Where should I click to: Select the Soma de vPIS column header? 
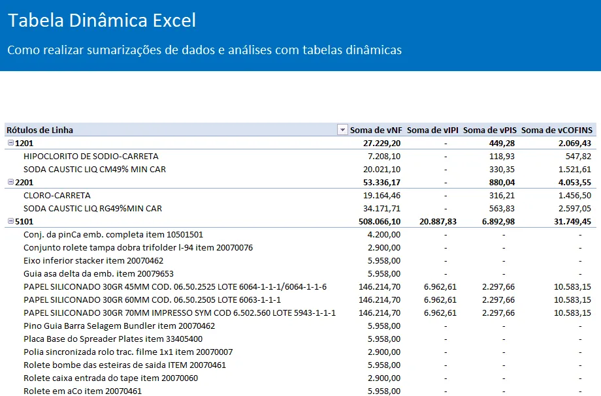[489, 130]
